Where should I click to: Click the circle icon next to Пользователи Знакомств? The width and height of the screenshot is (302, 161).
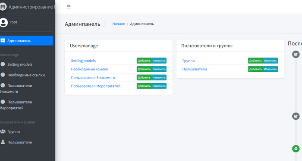[x=3, y=85]
